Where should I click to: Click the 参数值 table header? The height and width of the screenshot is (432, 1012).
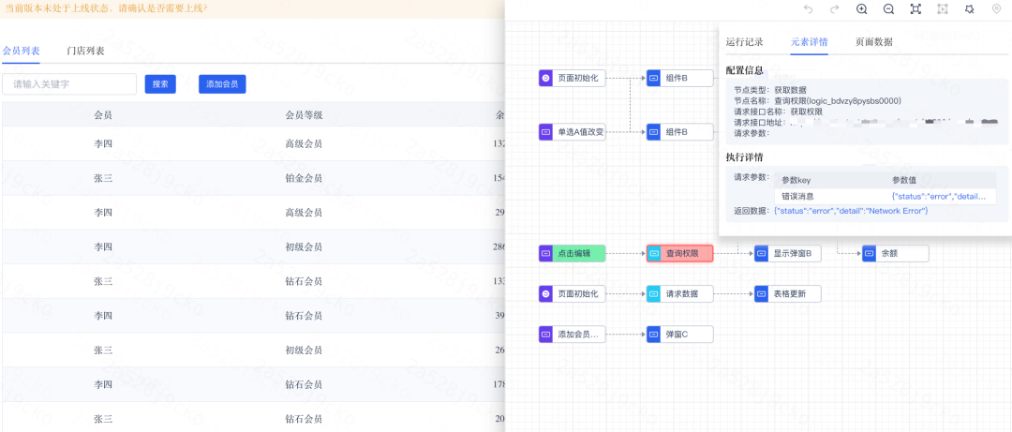904,180
